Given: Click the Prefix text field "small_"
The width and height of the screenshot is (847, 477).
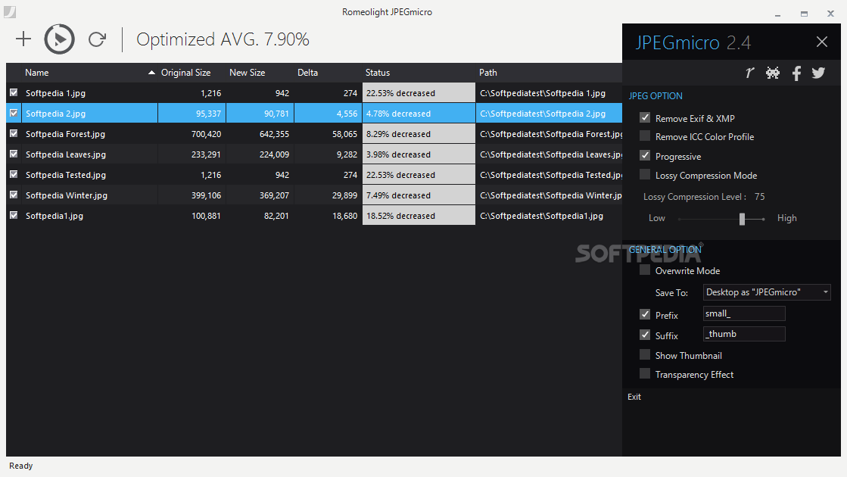Looking at the screenshot, I should tap(744, 314).
